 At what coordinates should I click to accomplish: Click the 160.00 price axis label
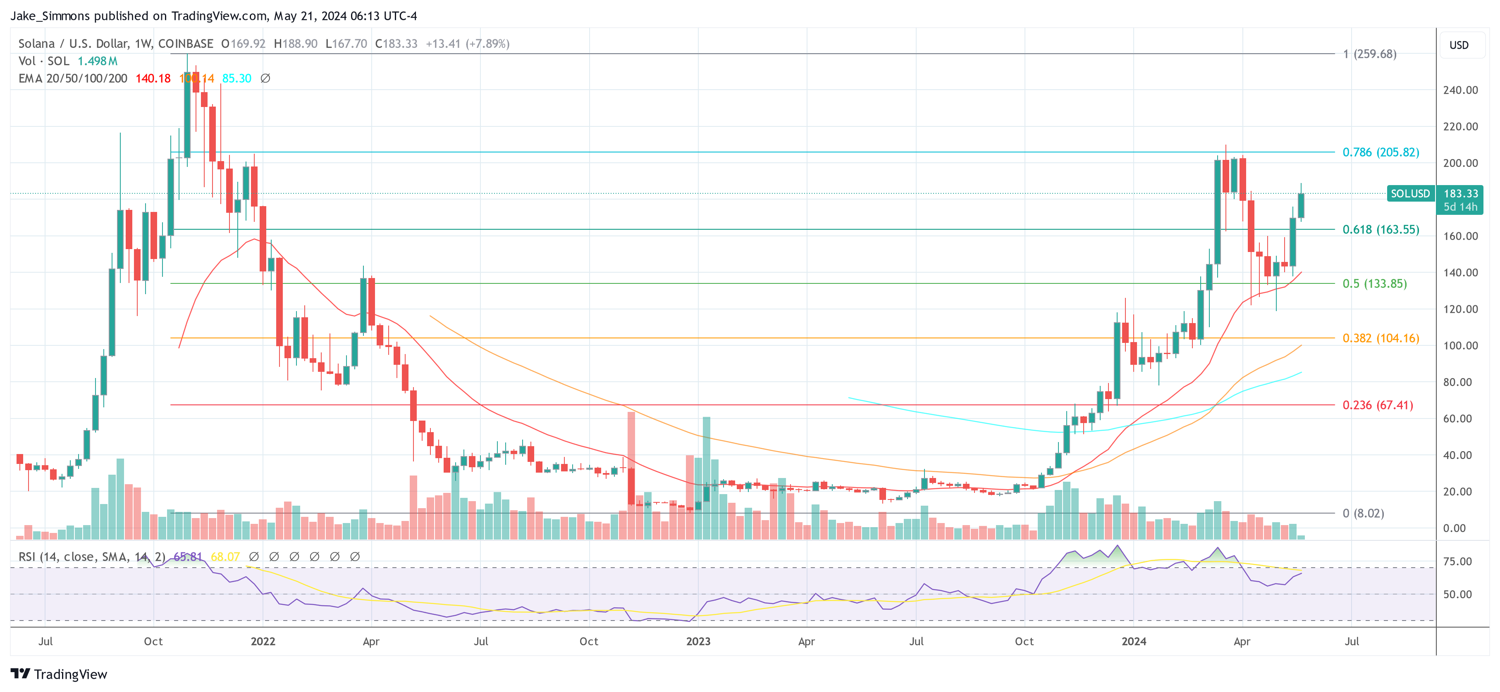click(1460, 236)
